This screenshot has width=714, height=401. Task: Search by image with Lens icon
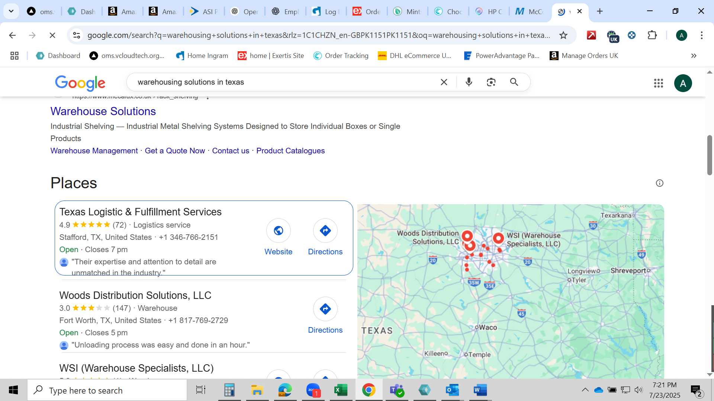(491, 82)
